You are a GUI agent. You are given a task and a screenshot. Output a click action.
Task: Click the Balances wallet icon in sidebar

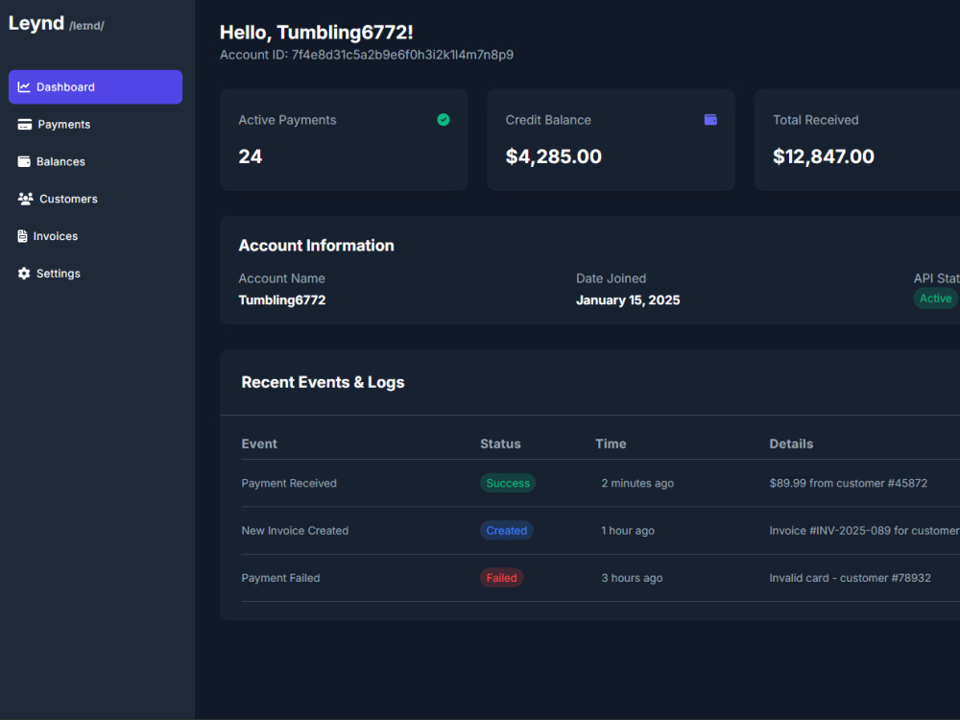(24, 161)
